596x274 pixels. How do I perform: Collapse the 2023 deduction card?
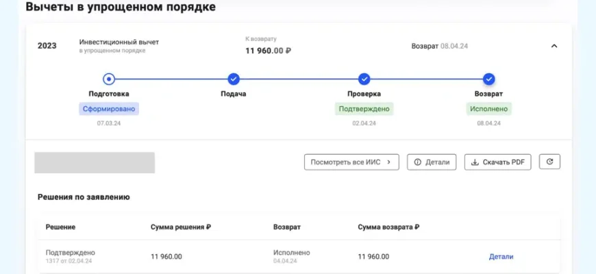[x=554, y=46]
